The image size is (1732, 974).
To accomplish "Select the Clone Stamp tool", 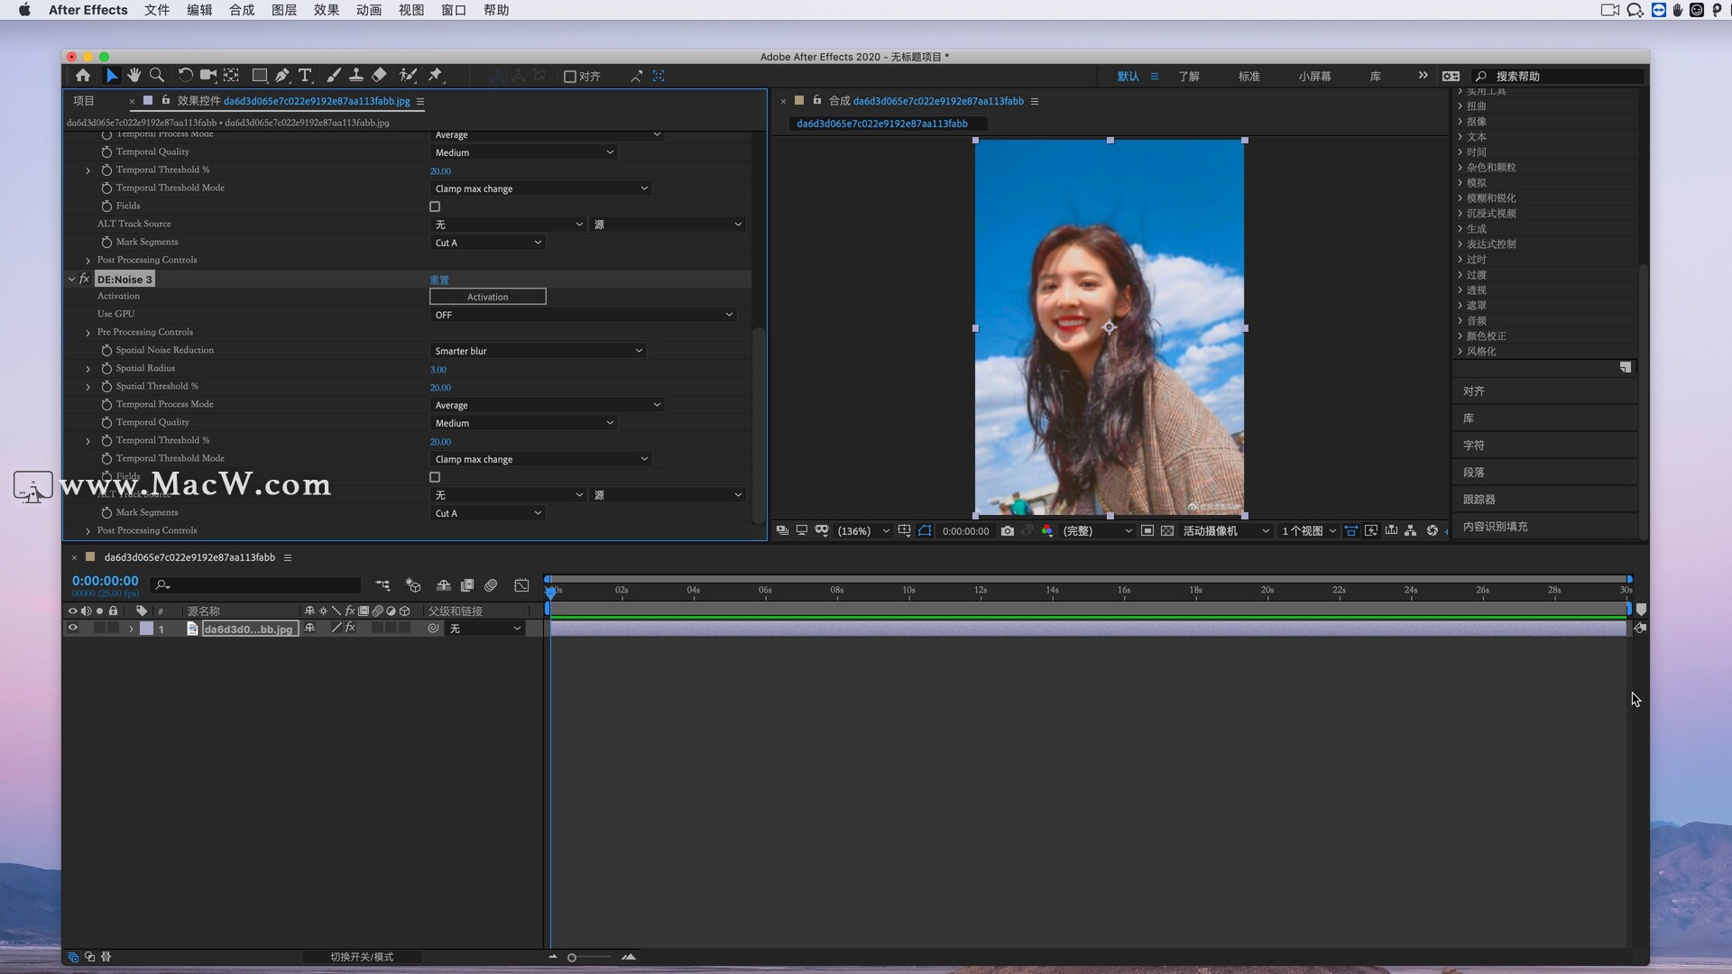I will pyautogui.click(x=356, y=76).
